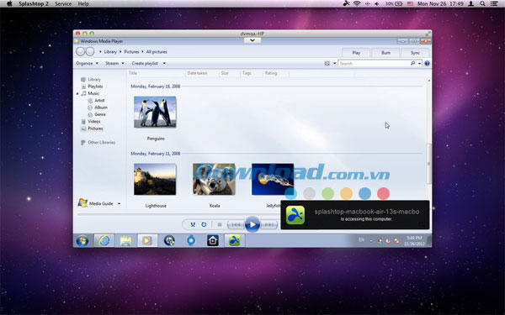Click the volume icon in the Mac menu bar

coord(377,4)
